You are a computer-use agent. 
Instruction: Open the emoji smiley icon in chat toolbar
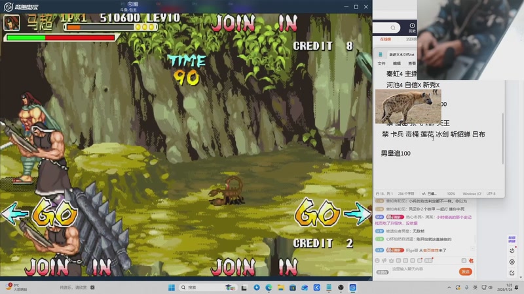tap(377, 261)
